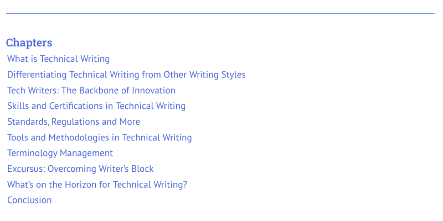This screenshot has width=443, height=221.
Task: Go to the Conclusion chapter
Action: click(29, 200)
